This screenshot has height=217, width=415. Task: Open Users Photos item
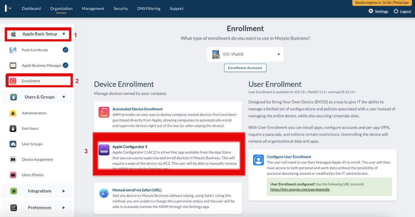point(32,175)
